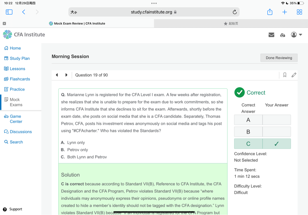Click the Search magnifier icon
This screenshot has height=215, width=308.
click(x=6, y=142)
